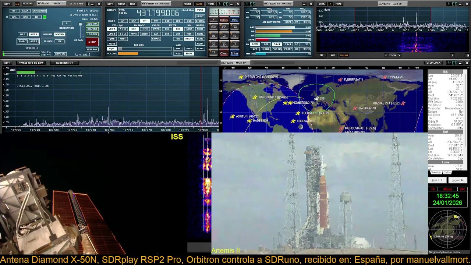Click the ADD VRX button
This screenshot has height=265, width=471.
pos(92,24)
